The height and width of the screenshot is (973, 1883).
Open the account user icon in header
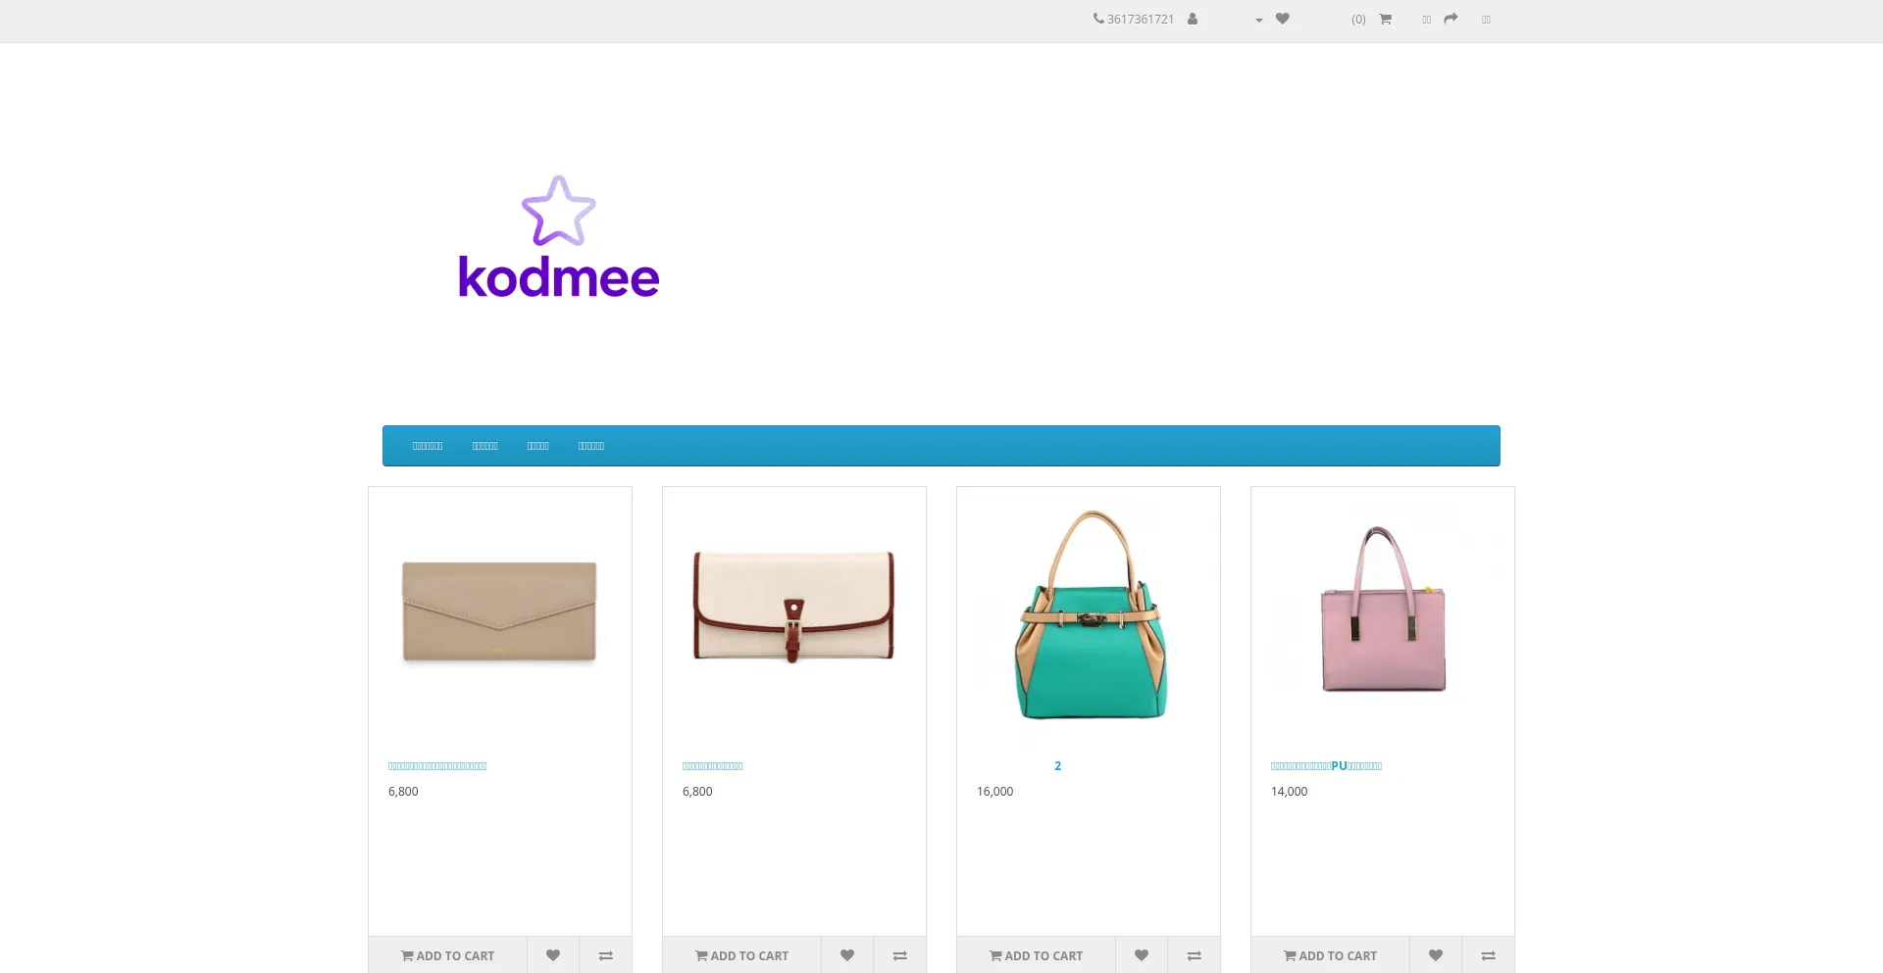pos(1193,19)
